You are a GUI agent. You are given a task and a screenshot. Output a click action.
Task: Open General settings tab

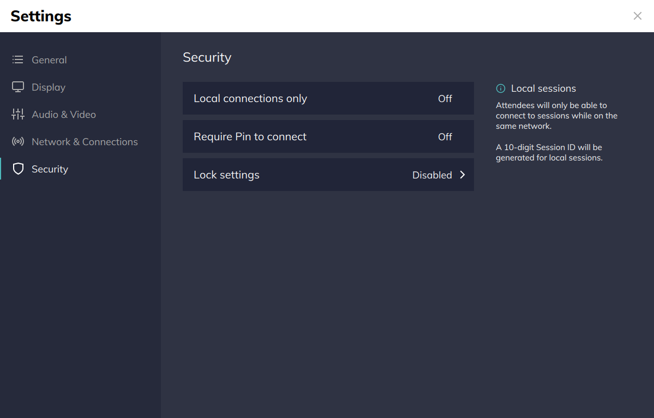49,59
